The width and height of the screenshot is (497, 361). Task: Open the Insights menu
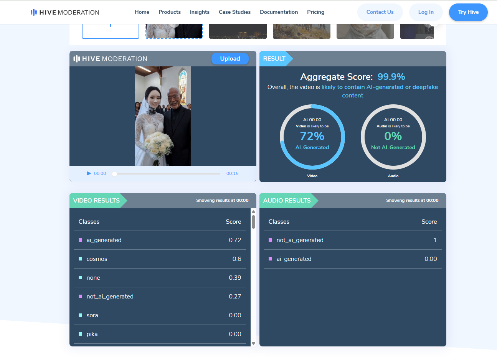[200, 12]
